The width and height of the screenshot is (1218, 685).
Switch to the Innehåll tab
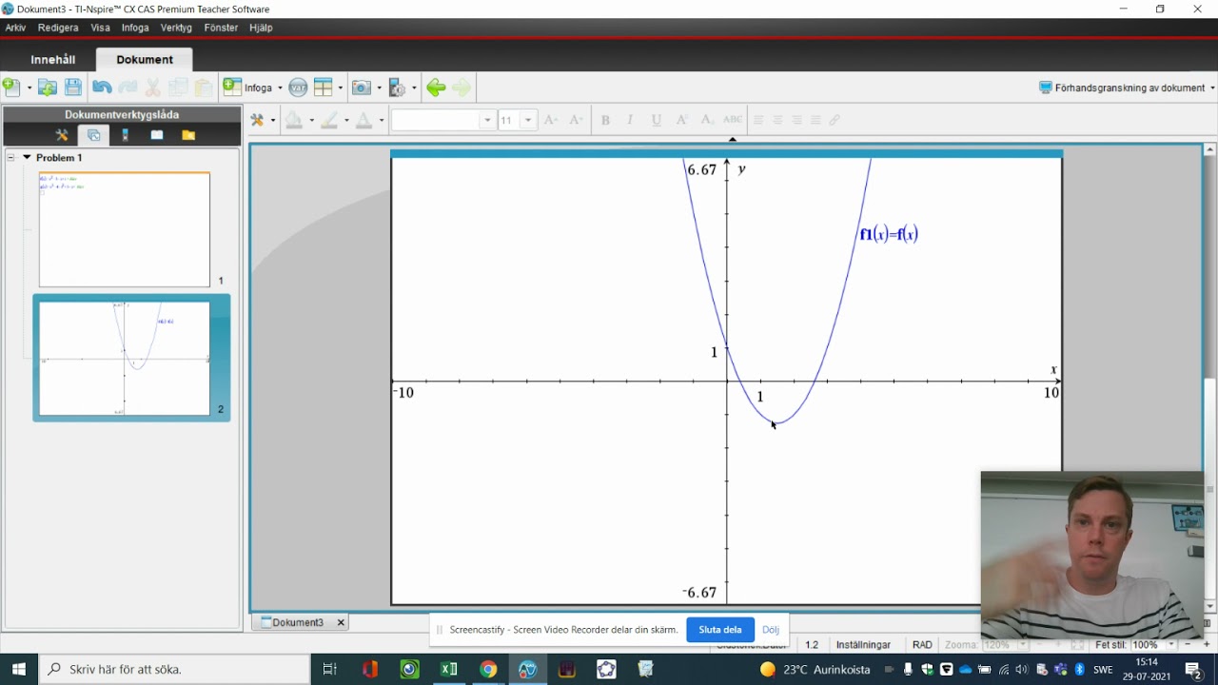click(x=53, y=59)
